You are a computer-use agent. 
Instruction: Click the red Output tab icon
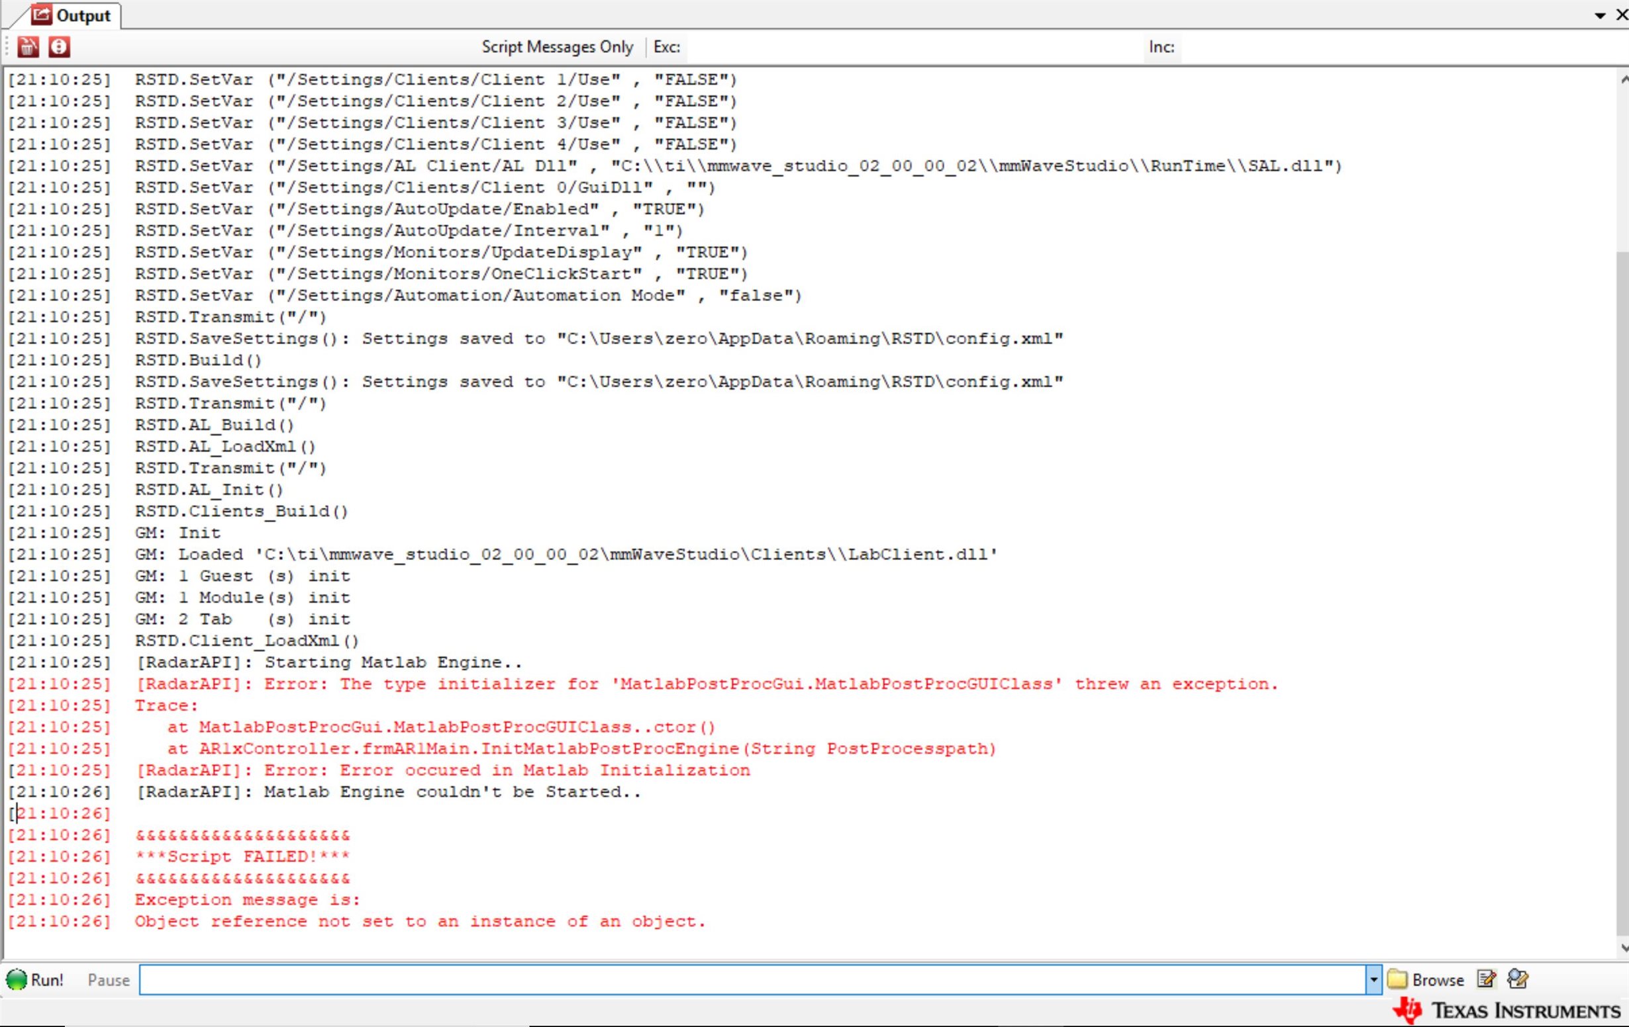42,14
